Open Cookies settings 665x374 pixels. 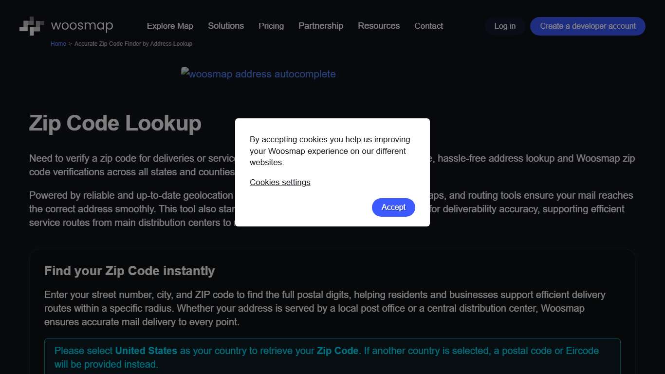(x=280, y=182)
